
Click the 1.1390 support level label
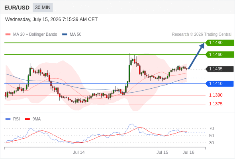(x=215, y=95)
